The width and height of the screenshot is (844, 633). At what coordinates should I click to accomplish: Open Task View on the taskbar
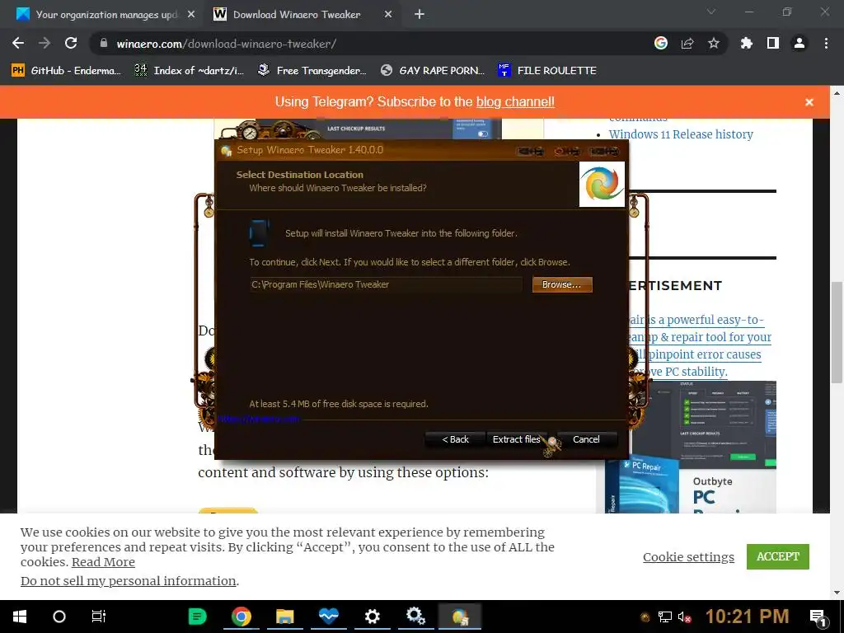(99, 617)
